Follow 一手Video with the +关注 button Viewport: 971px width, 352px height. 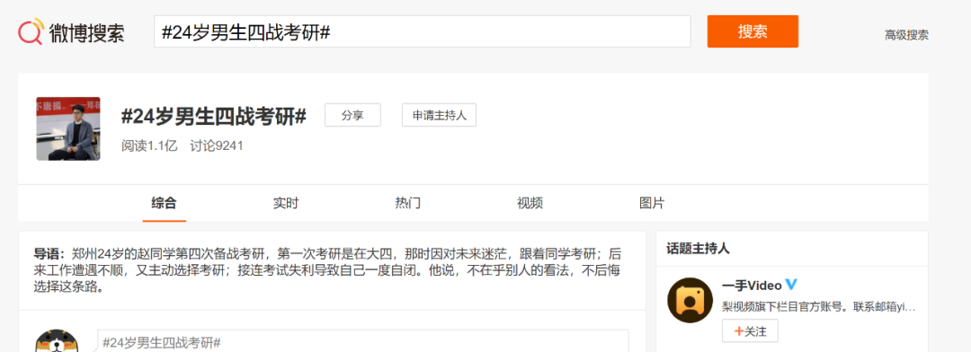pyautogui.click(x=750, y=331)
